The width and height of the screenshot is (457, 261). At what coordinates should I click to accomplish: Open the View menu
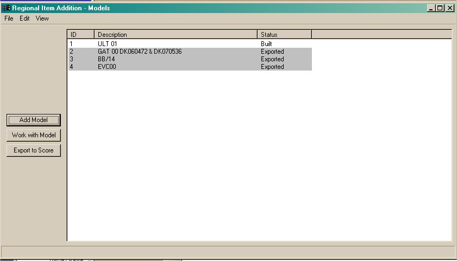[x=42, y=18]
